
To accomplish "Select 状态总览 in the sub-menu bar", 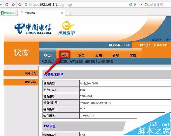I will pos(48,61).
